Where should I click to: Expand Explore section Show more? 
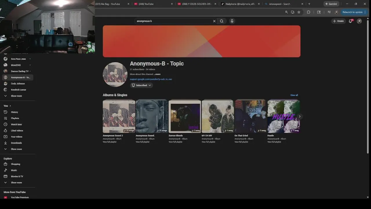point(16,183)
